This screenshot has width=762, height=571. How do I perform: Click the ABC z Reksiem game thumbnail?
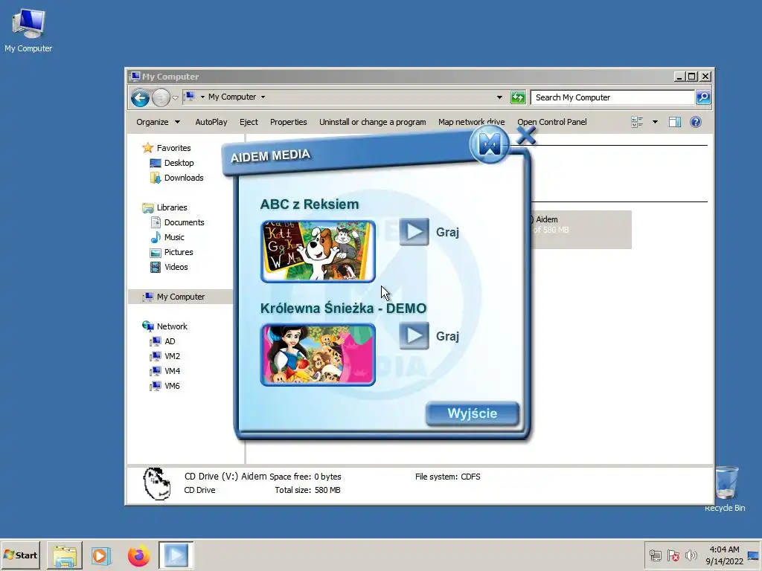tap(318, 251)
